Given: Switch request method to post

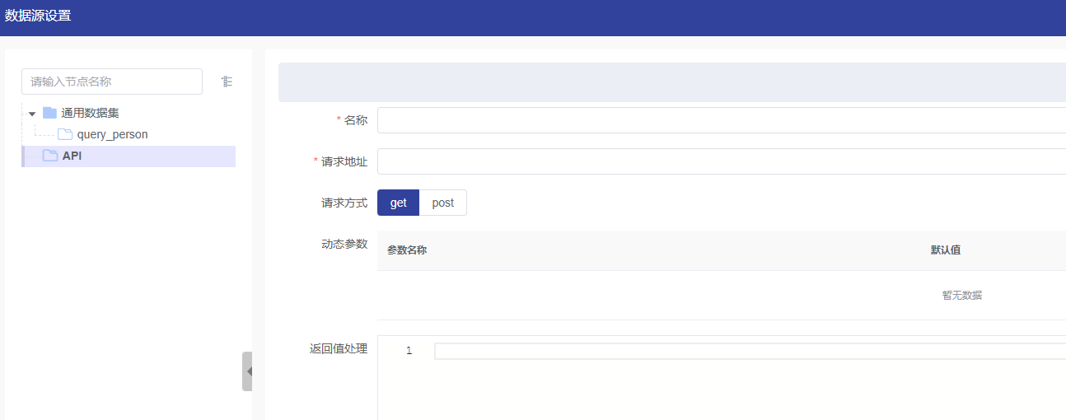Looking at the screenshot, I should coord(442,203).
